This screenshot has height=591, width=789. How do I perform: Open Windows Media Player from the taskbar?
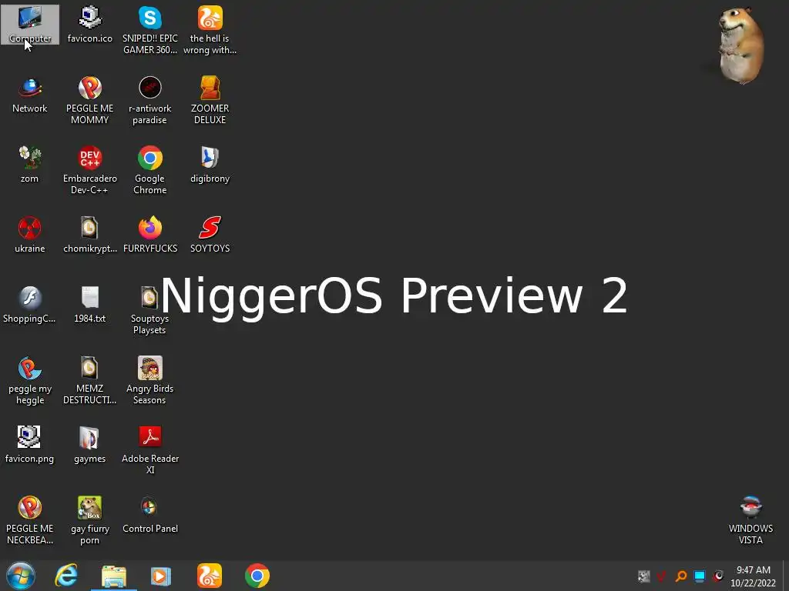click(161, 576)
